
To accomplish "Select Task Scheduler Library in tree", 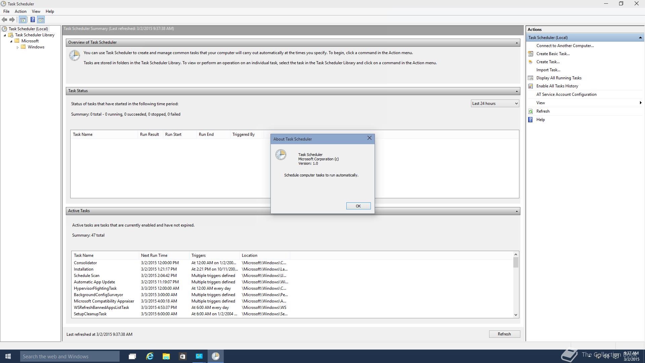I will (35, 35).
